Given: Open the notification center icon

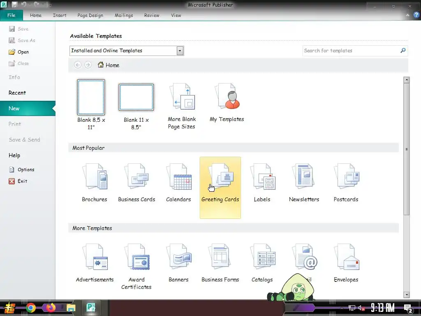Looking at the screenshot, I should pos(408,309).
